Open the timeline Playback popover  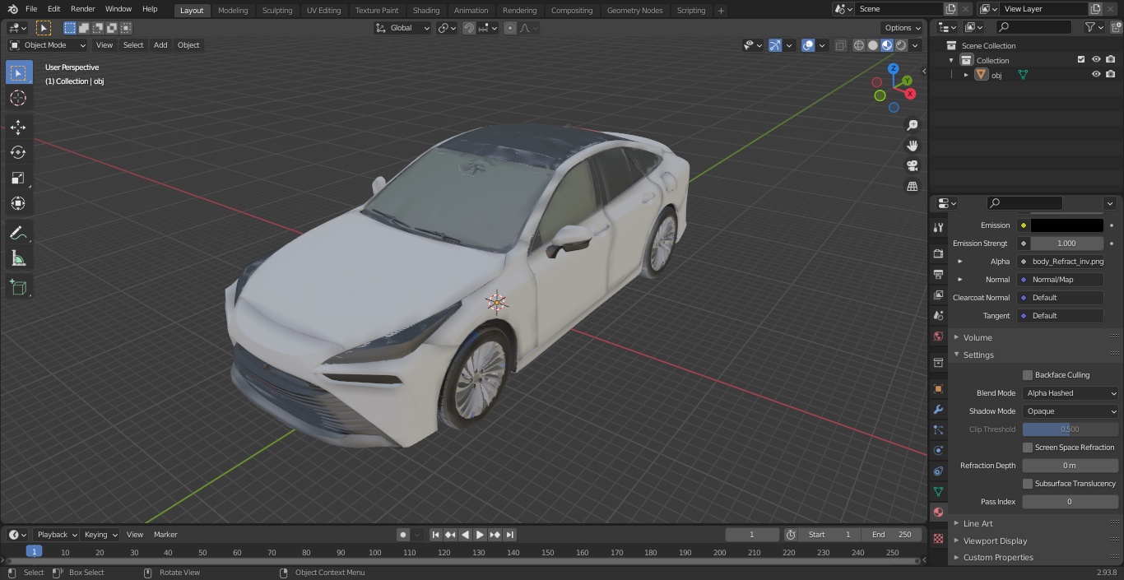[x=57, y=535]
